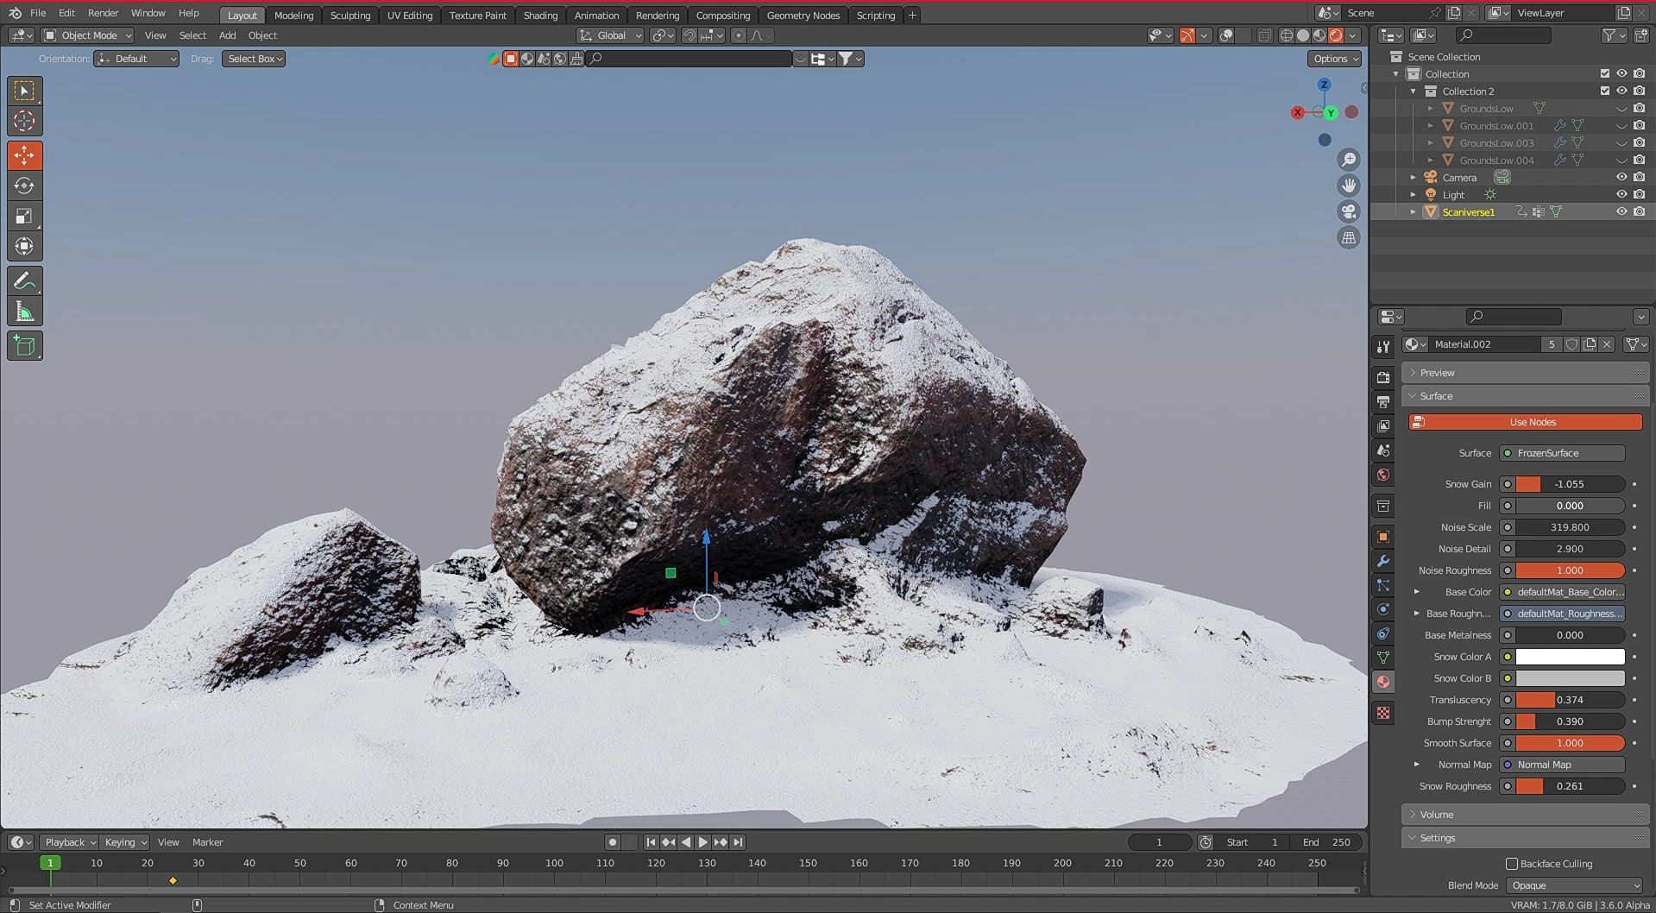Image resolution: width=1656 pixels, height=913 pixels.
Task: Enable the Backface Culling checkbox
Action: click(1512, 863)
